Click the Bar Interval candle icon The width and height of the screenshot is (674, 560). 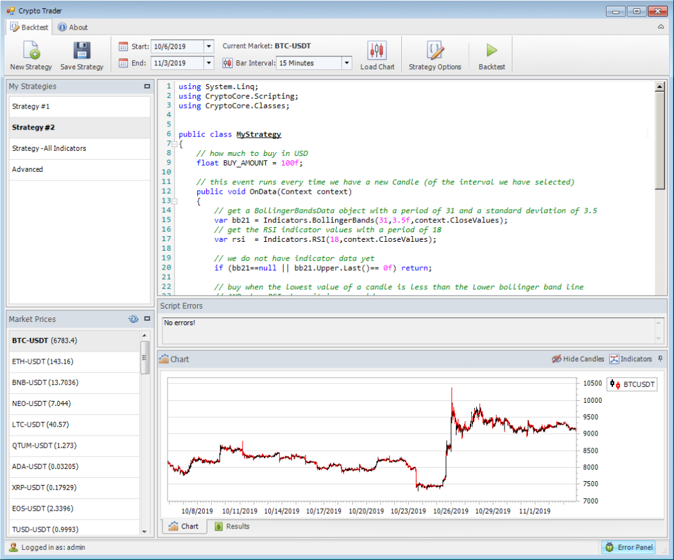click(x=227, y=63)
